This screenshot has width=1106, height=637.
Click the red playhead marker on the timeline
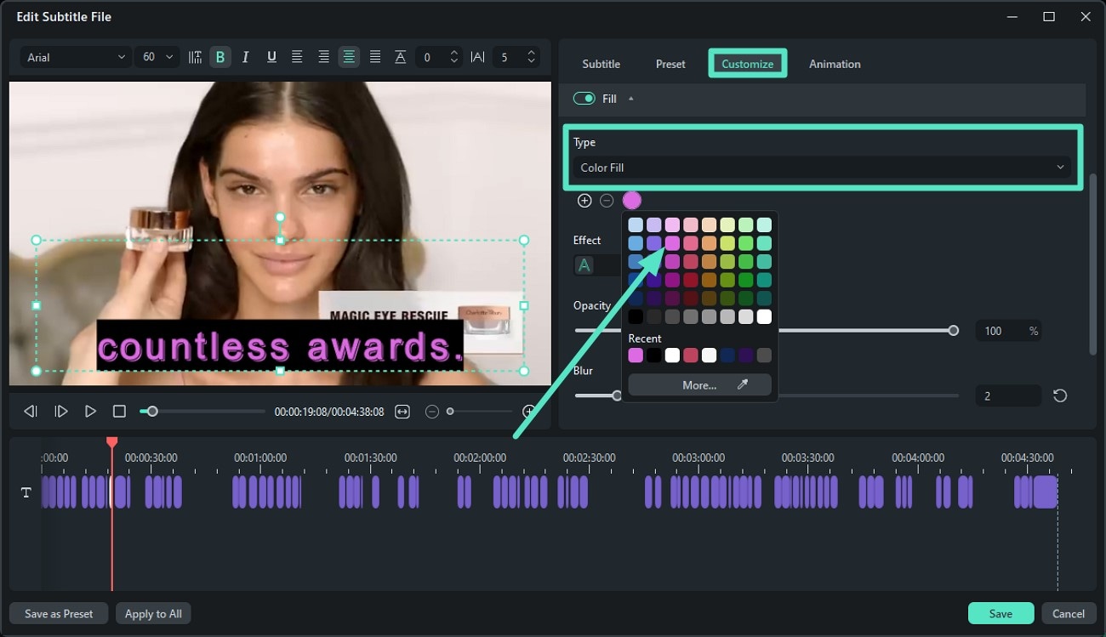click(111, 442)
